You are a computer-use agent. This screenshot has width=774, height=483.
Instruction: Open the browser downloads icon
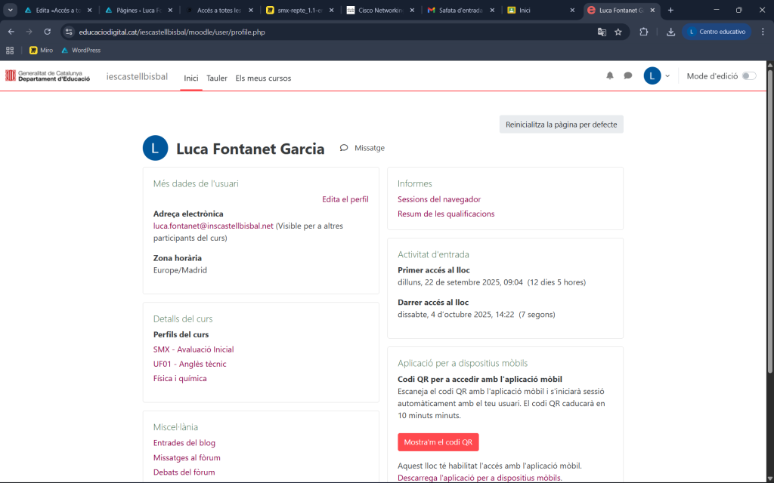point(670,32)
